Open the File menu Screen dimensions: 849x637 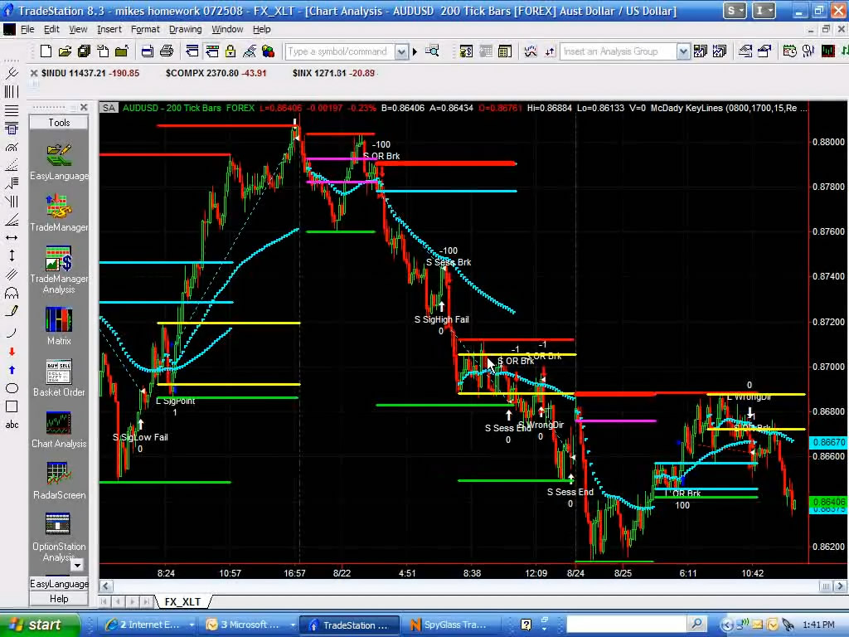tap(27, 29)
